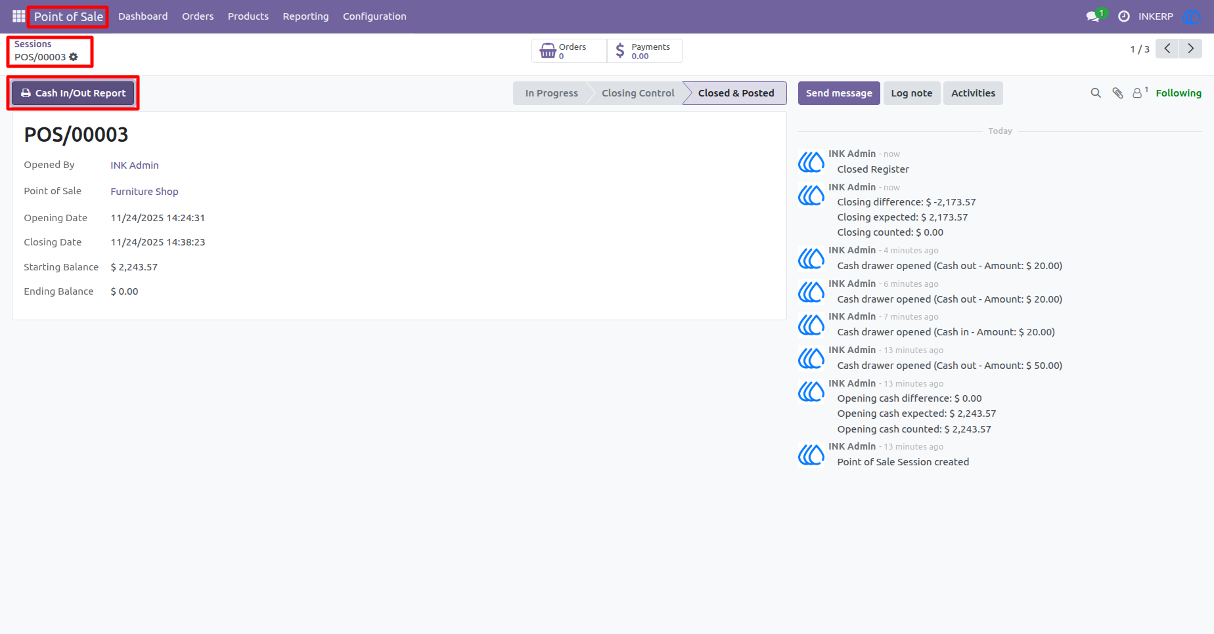This screenshot has height=634, width=1214.
Task: Click 'Opening cash expected: $ 2,243.57' text
Action: 916,413
